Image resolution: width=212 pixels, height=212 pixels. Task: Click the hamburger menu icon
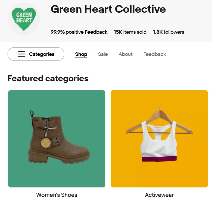(22, 54)
